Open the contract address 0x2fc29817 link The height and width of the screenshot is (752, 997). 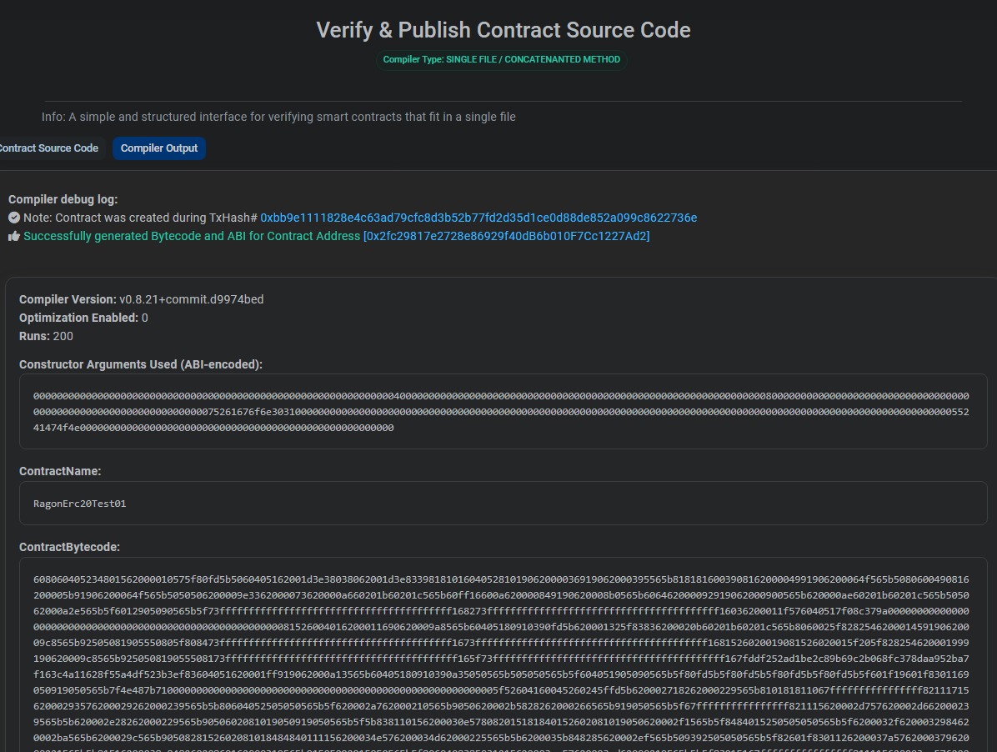point(506,236)
